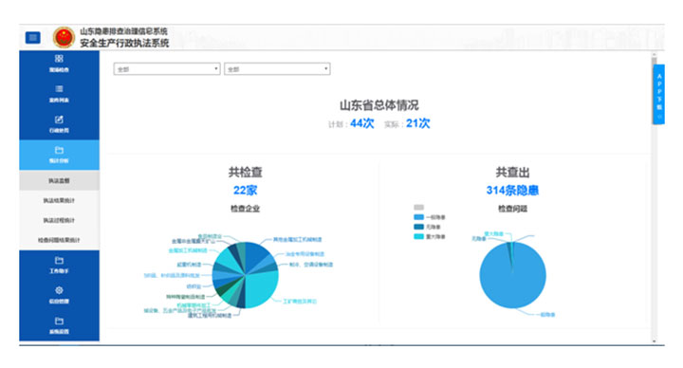Click the highlighted folder icon for 统计分析
Screen dimensions: 683x368
click(x=59, y=150)
